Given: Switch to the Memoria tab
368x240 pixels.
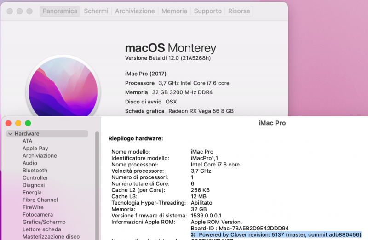Looking at the screenshot, I should [x=174, y=11].
